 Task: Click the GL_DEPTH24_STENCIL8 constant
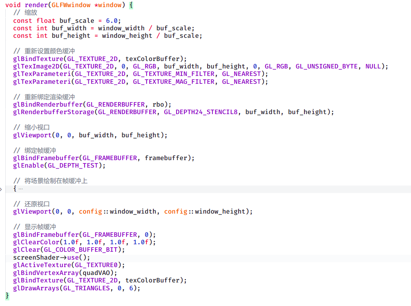(200, 112)
